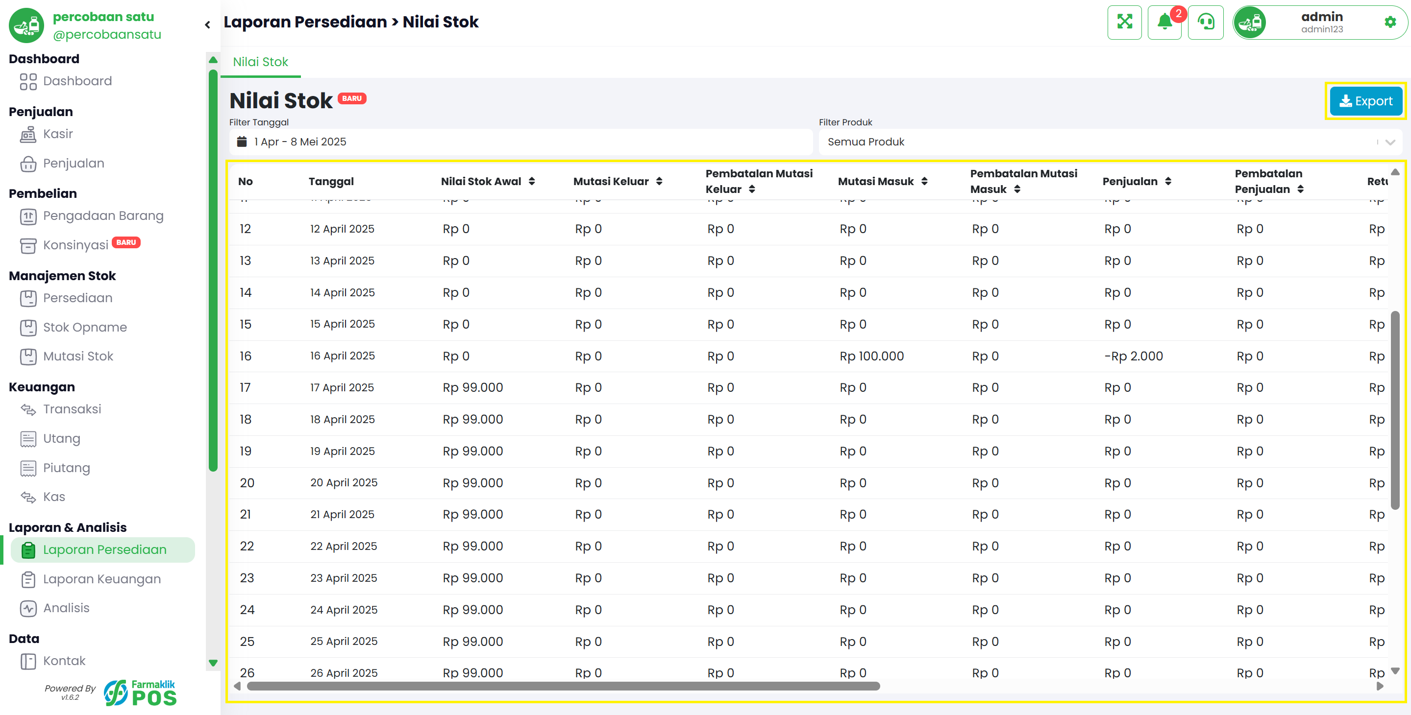Sort by Pembatalan Mutasi Masuk column
This screenshot has height=715, width=1411.
tap(1016, 190)
